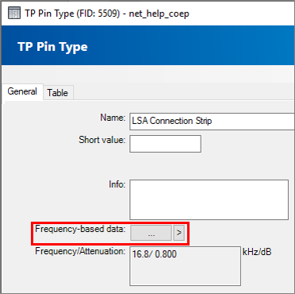Open Frequency-based data with the ellipsis button

pos(151,233)
